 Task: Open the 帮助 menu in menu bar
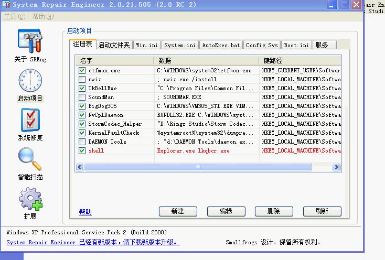[42, 17]
